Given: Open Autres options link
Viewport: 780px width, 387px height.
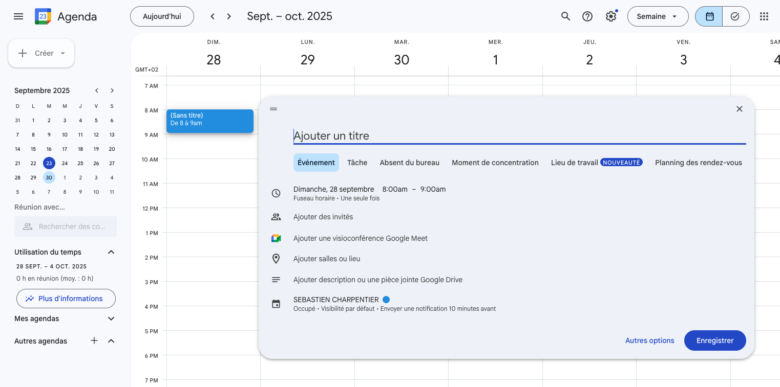Looking at the screenshot, I should (x=649, y=340).
